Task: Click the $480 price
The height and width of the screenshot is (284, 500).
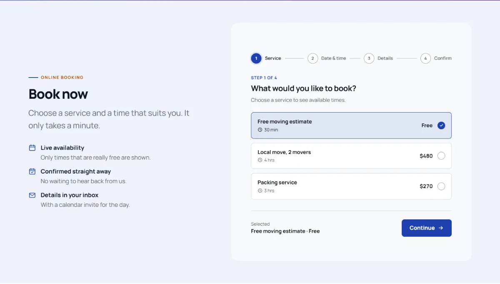Action: tap(426, 156)
